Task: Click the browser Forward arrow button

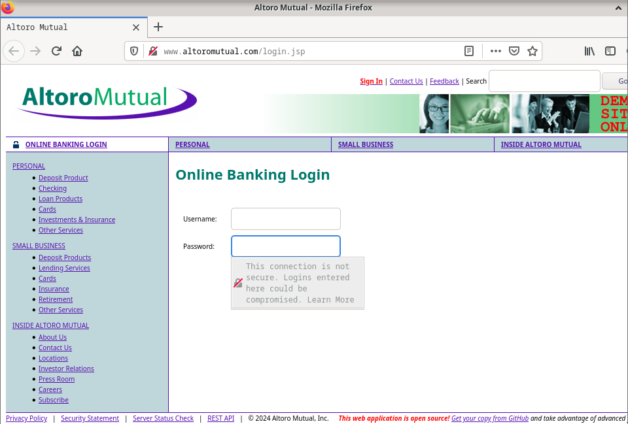Action: (x=35, y=51)
